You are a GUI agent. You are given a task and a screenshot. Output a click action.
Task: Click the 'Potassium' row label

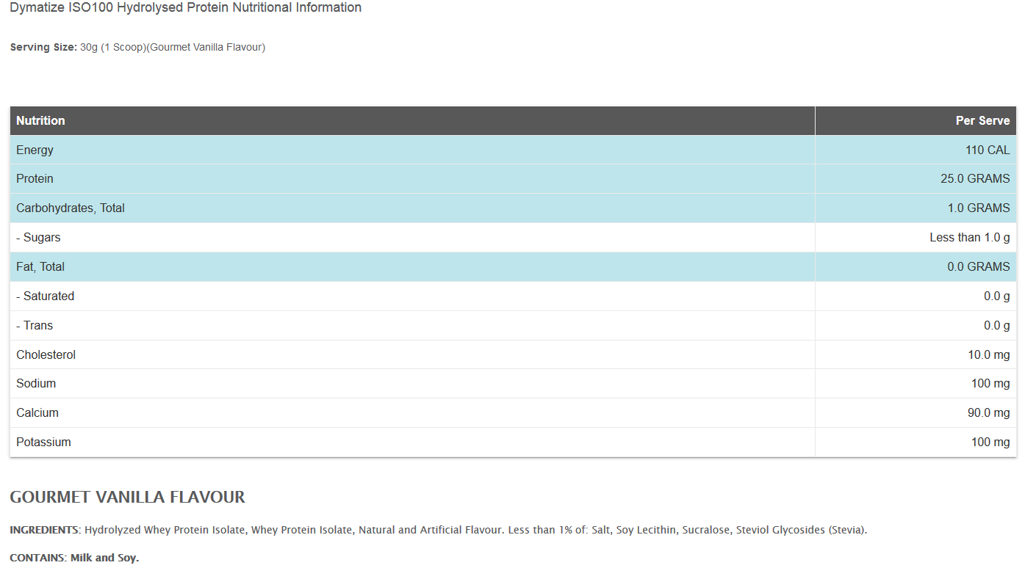[43, 443]
